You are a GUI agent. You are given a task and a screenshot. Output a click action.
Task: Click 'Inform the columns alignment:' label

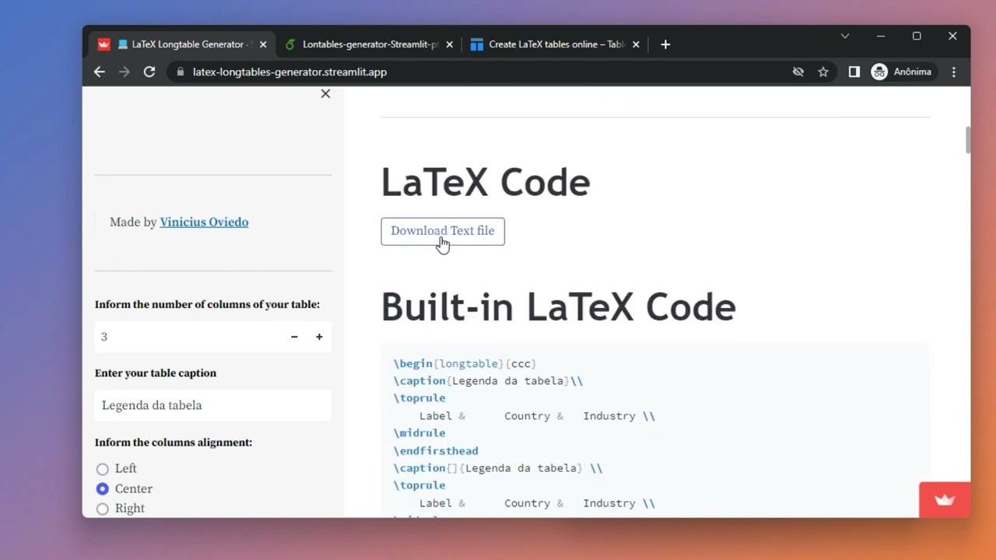click(x=174, y=442)
